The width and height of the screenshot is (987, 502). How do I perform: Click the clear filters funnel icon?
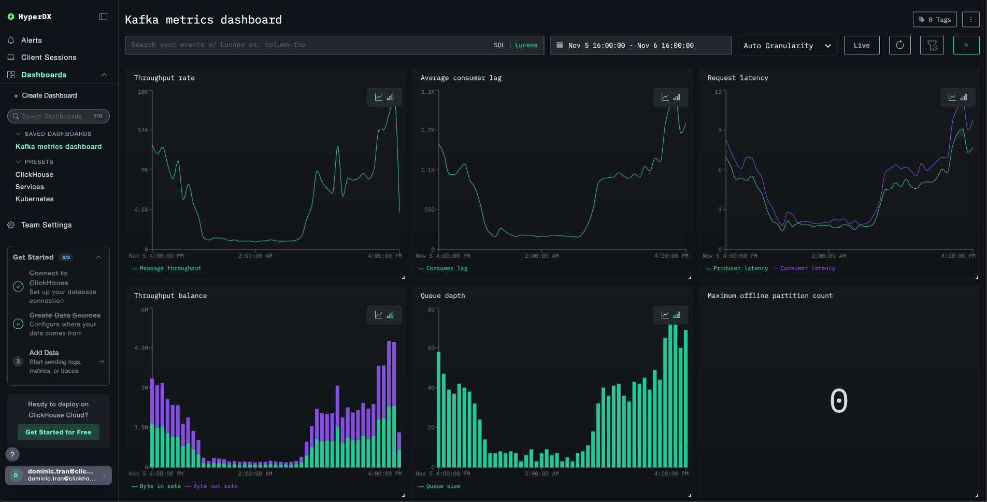[x=932, y=45]
